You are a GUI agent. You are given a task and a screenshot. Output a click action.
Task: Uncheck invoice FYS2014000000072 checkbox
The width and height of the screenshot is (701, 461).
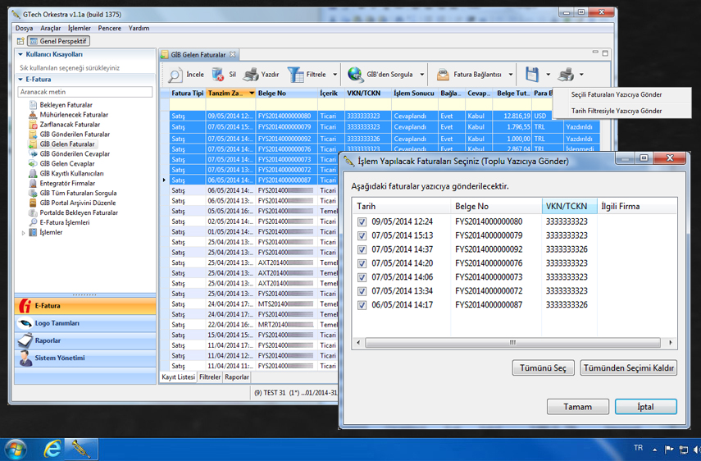(362, 291)
